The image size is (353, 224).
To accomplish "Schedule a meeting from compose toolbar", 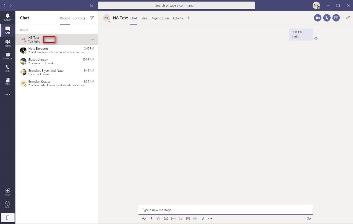I will [188, 219].
